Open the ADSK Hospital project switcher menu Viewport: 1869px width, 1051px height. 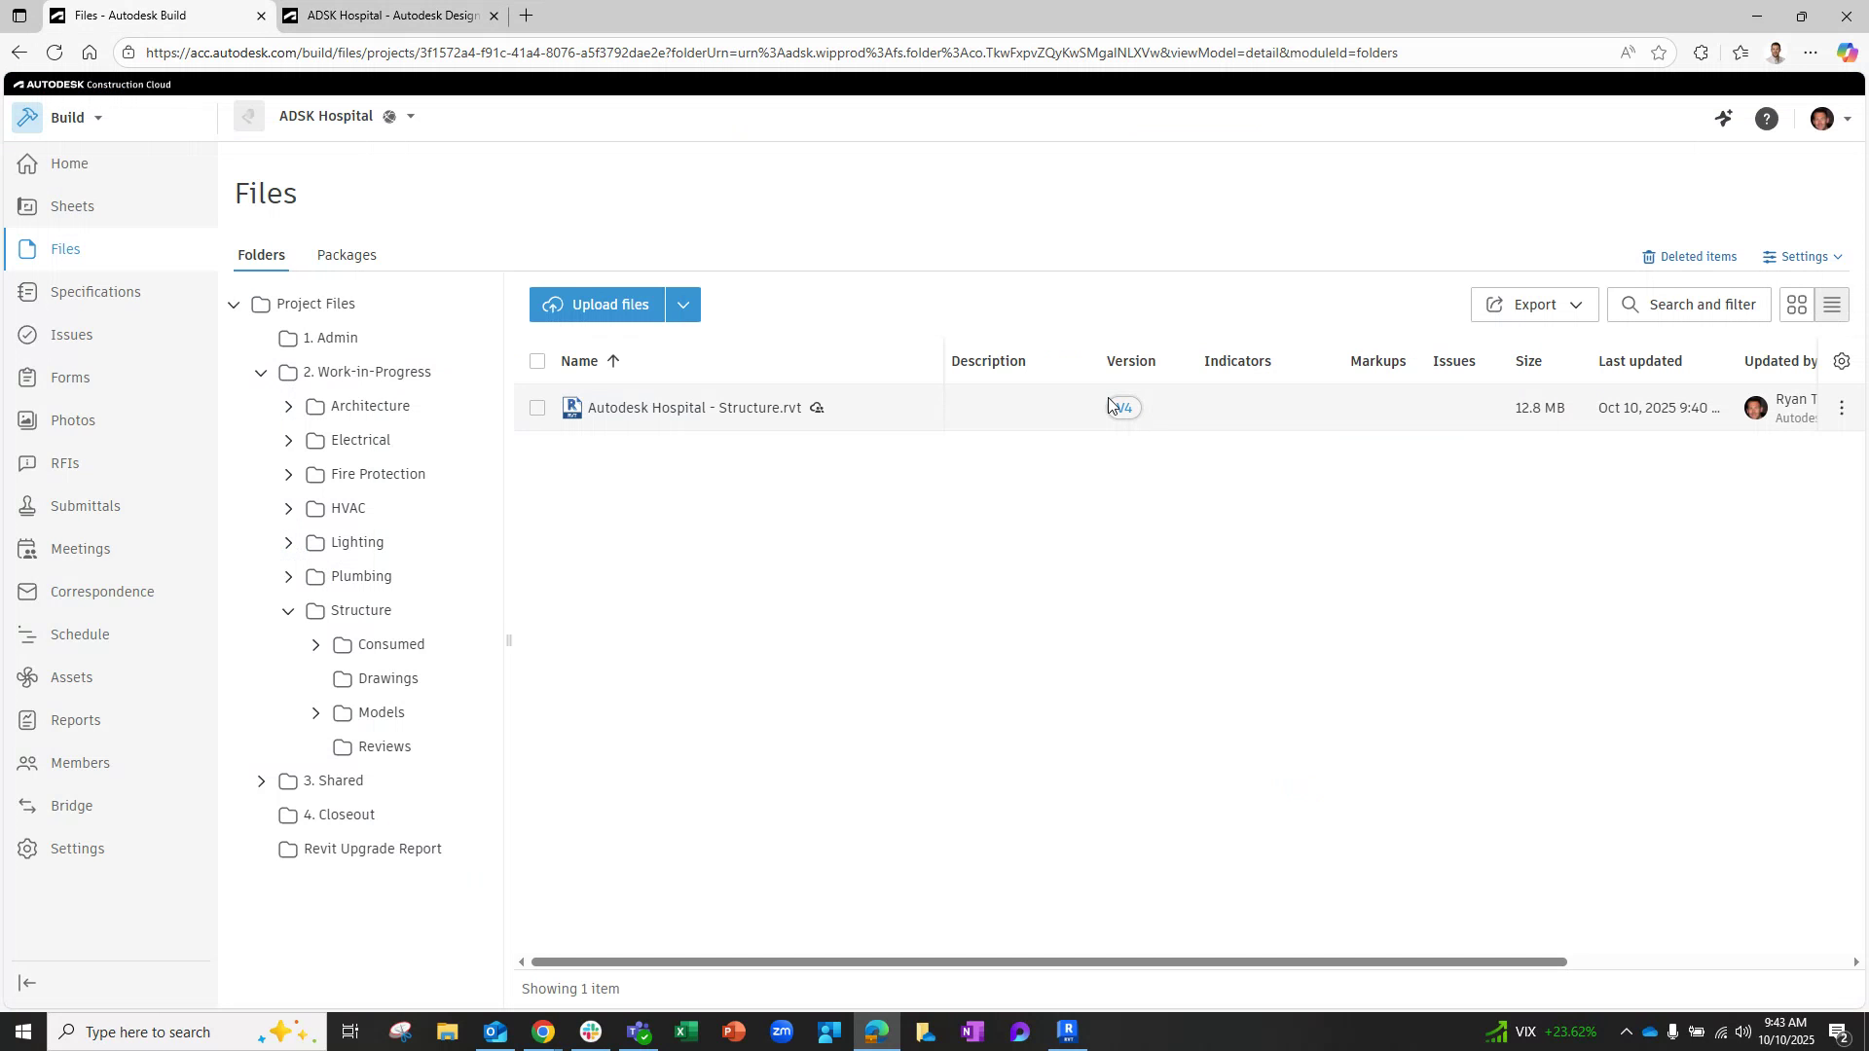click(x=410, y=116)
